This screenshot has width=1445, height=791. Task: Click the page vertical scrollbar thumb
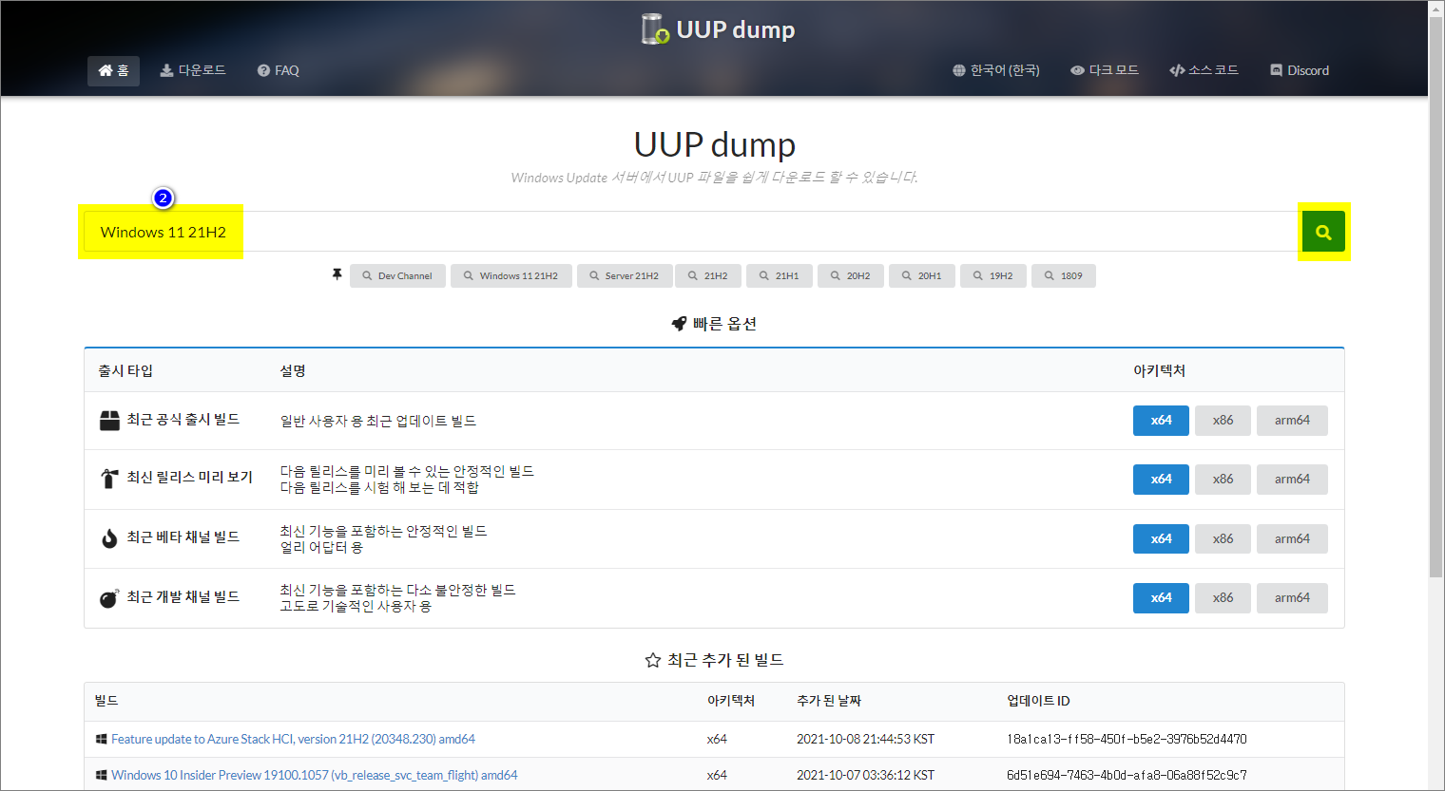(1435, 296)
